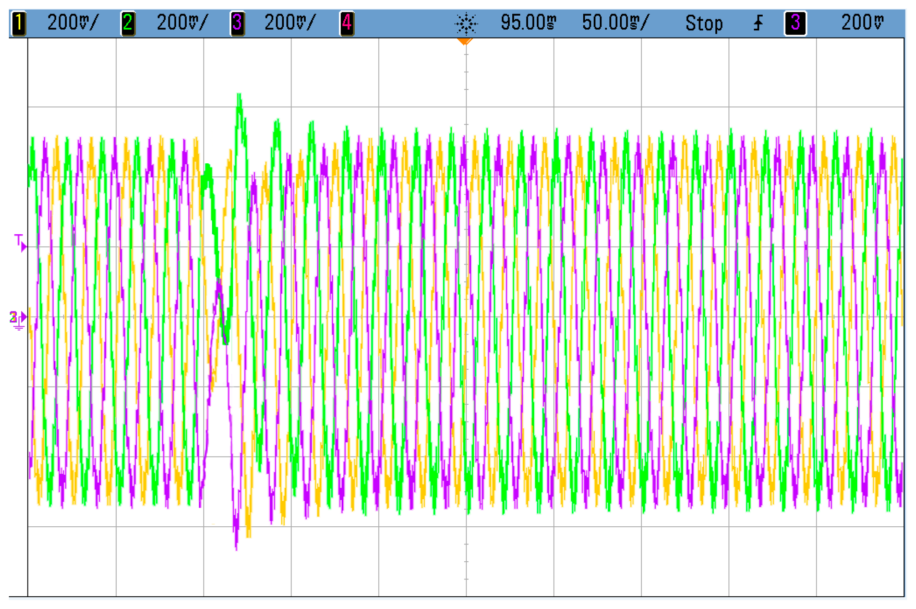Open channel 3 200mV/ scale setting
The height and width of the screenshot is (609, 916).
coord(290,23)
